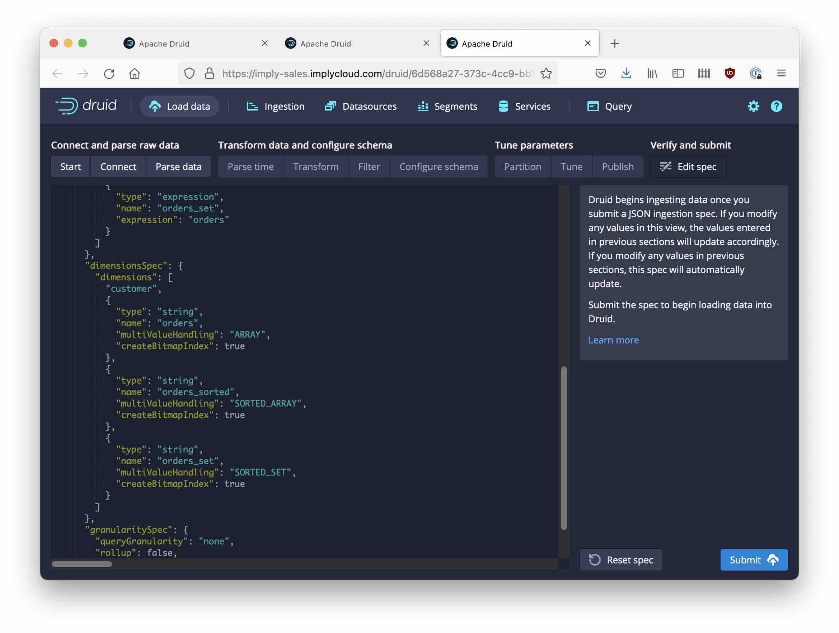
Task: Go to Datasources view
Action: click(361, 107)
